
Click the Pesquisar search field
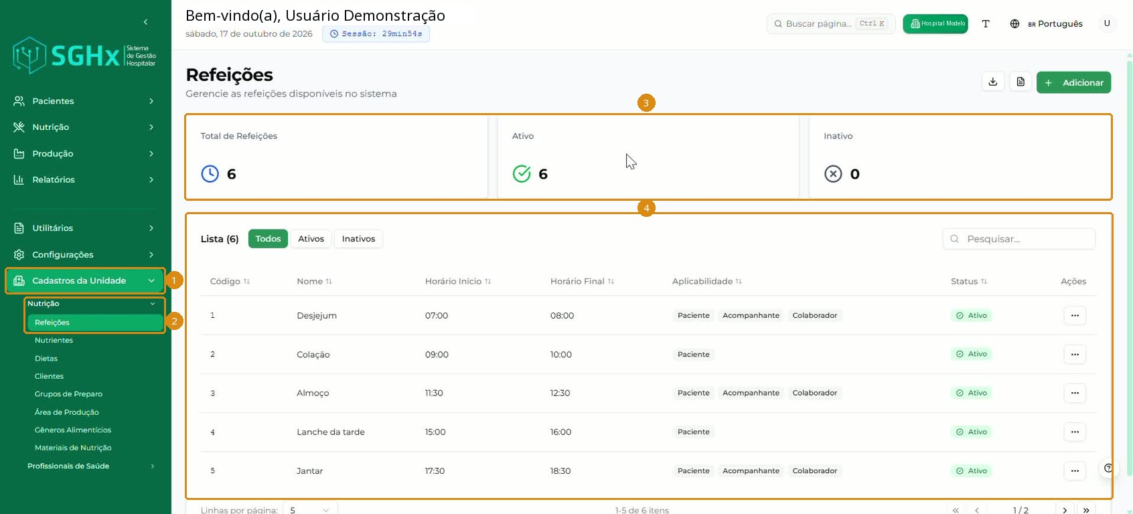1019,239
